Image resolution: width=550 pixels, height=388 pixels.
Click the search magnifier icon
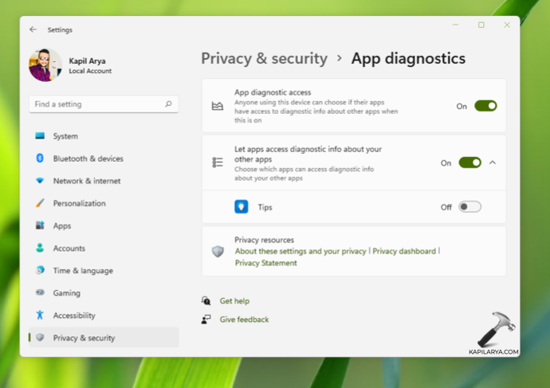(168, 104)
